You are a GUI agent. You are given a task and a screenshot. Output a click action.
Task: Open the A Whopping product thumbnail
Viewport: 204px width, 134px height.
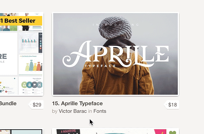pyautogui.click(x=115, y=131)
